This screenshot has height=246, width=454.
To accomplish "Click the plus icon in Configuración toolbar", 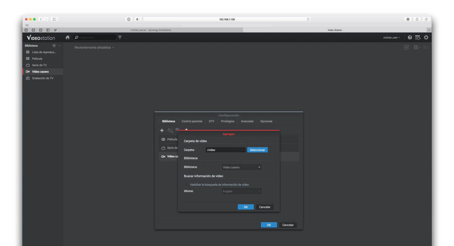I will [162, 130].
